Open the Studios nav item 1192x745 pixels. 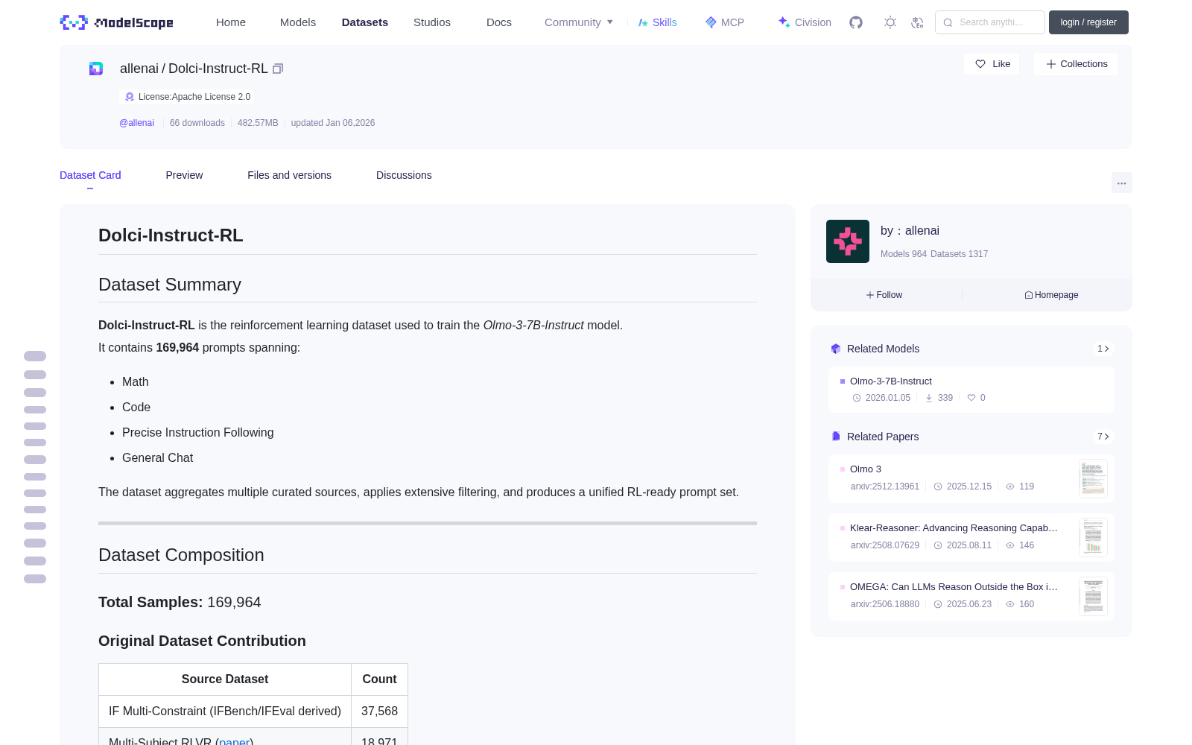tap(432, 22)
